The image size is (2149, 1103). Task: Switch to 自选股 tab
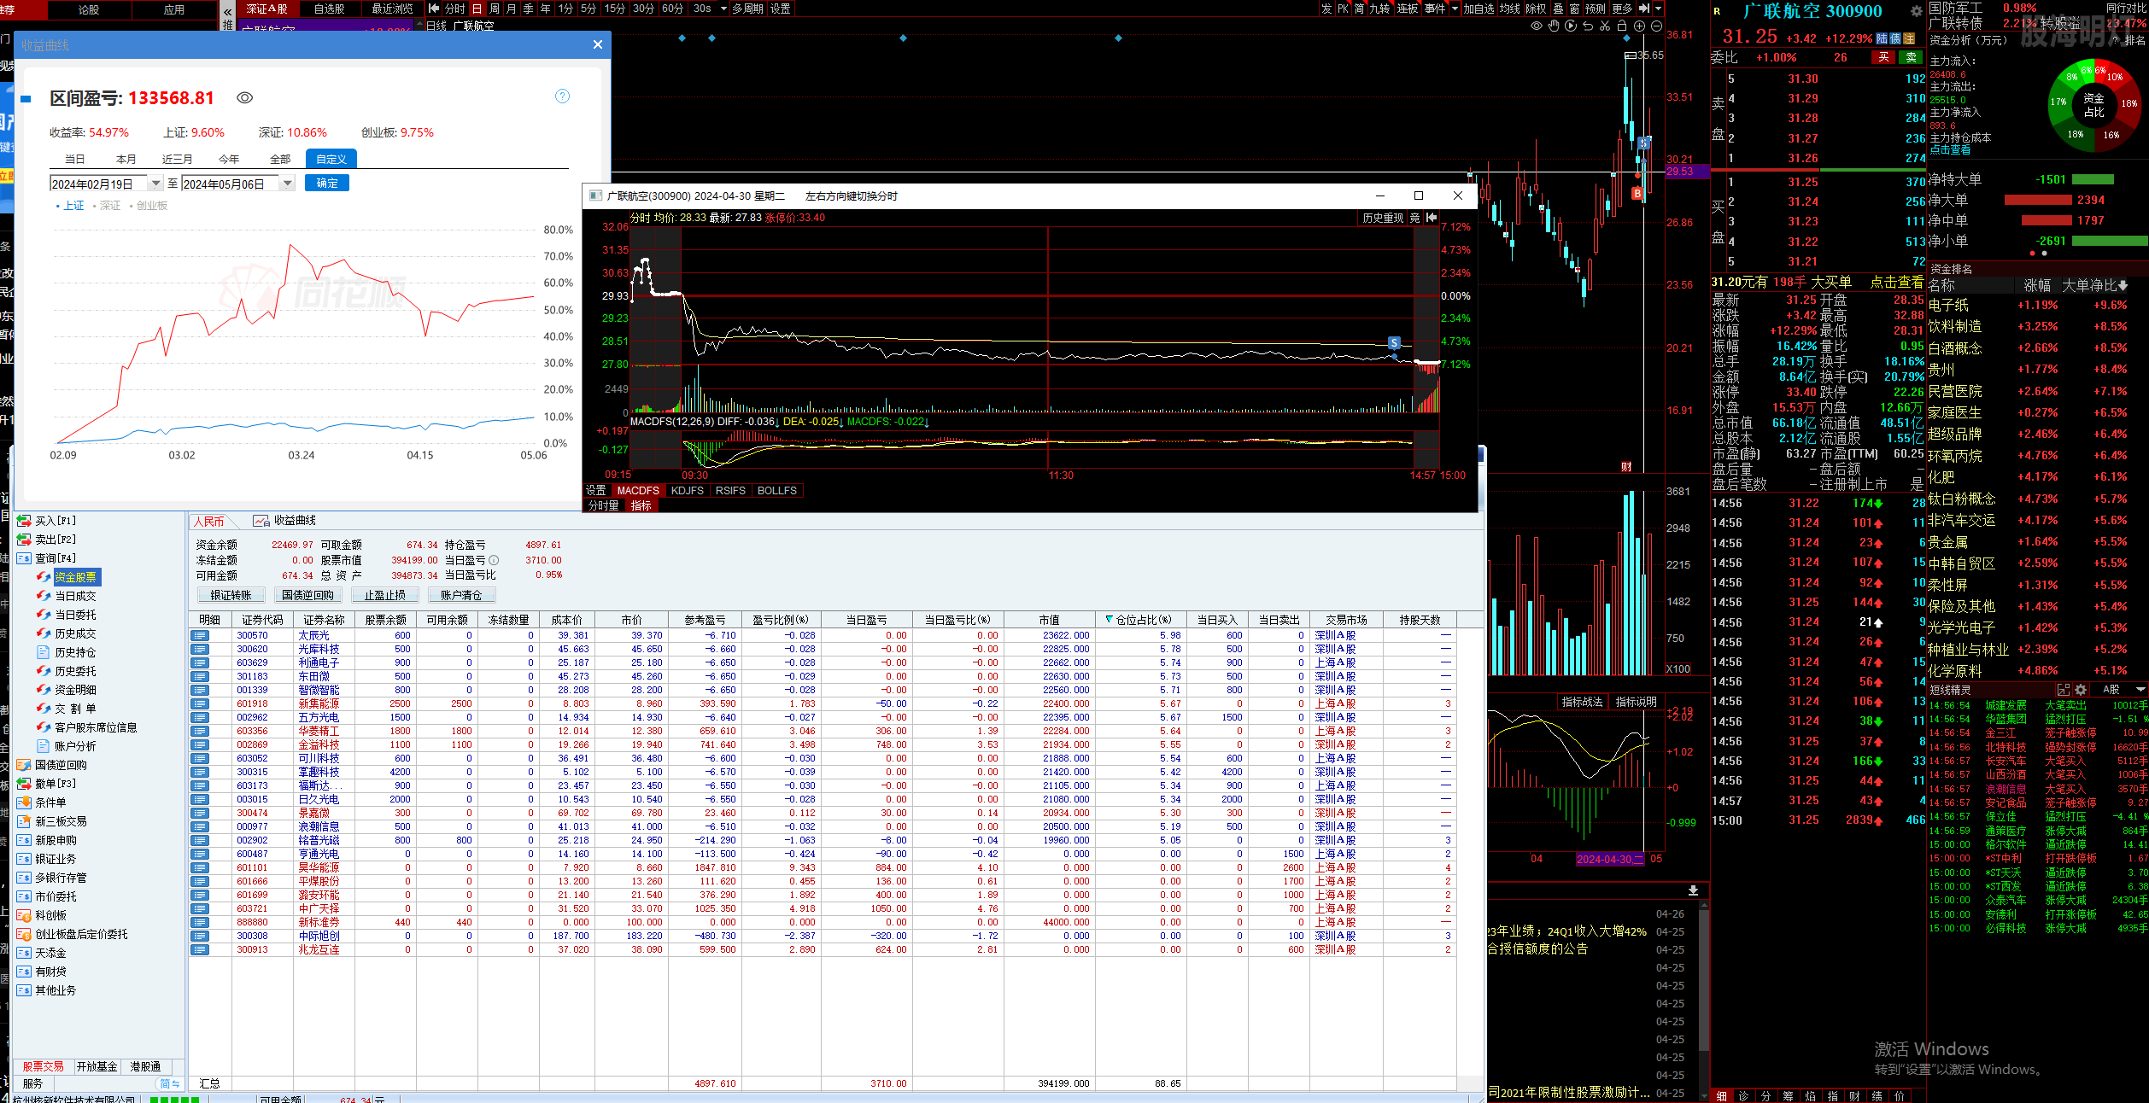tap(330, 9)
